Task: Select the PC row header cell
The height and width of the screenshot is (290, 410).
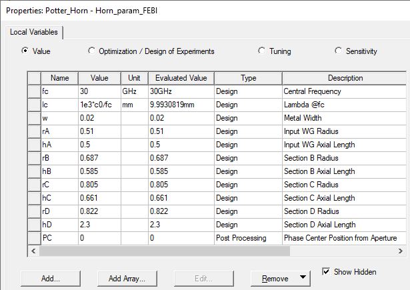Action: [34, 238]
